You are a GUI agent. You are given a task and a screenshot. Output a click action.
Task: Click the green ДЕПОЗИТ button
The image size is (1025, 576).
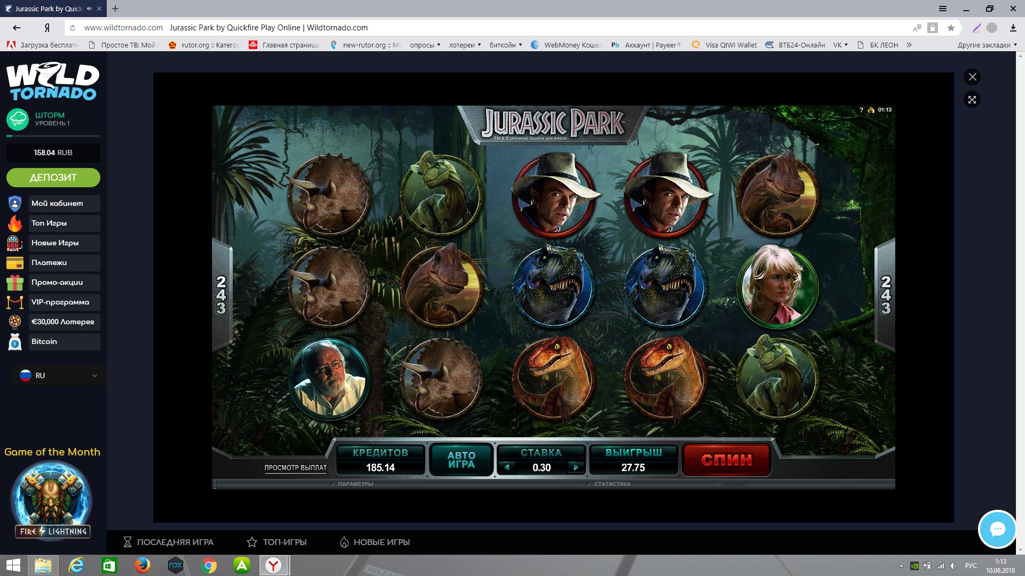click(53, 178)
